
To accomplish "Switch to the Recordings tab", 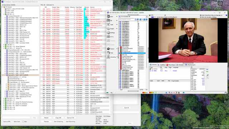I will pos(170,65).
